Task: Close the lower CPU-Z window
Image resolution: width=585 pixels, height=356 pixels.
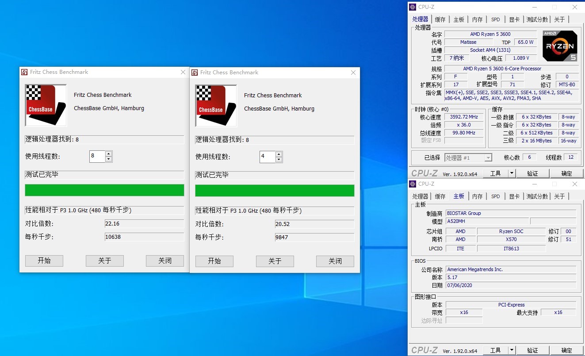Action: point(574,184)
